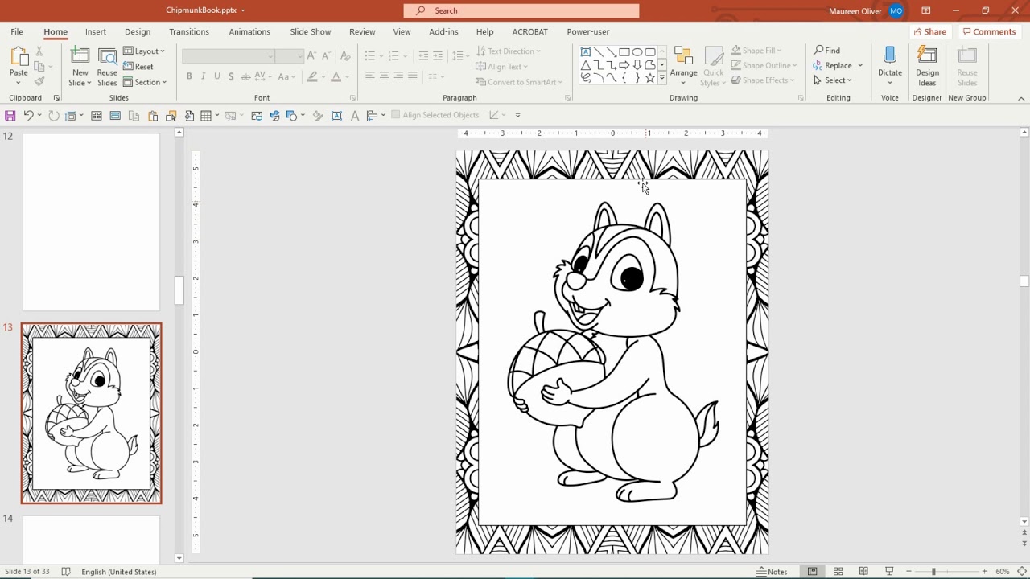The image size is (1030, 579).
Task: Click the Paste button icon
Action: [19, 57]
